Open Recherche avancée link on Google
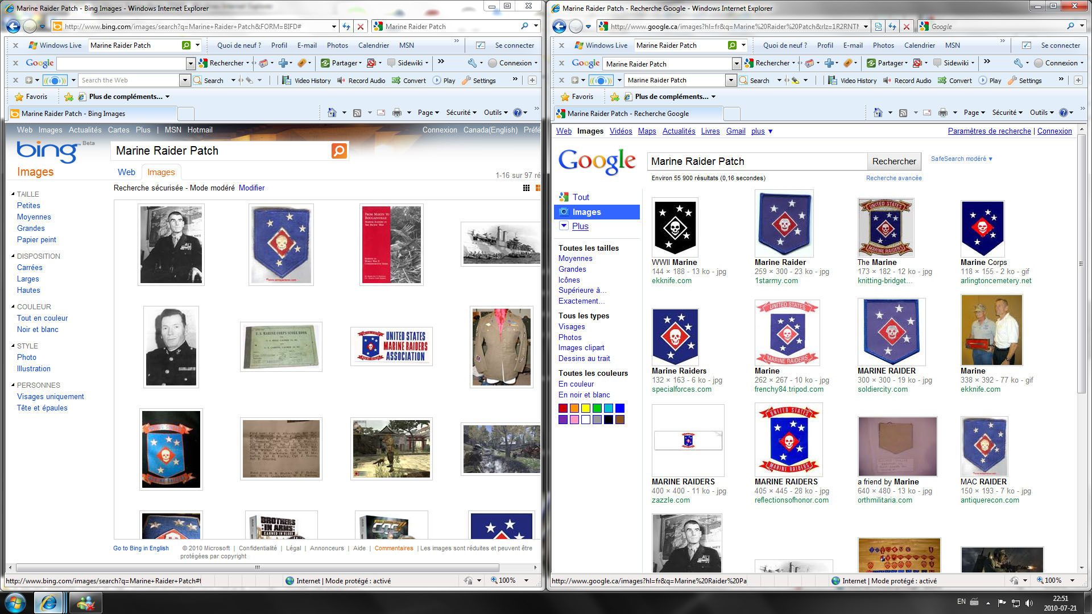The width and height of the screenshot is (1092, 614). point(894,179)
